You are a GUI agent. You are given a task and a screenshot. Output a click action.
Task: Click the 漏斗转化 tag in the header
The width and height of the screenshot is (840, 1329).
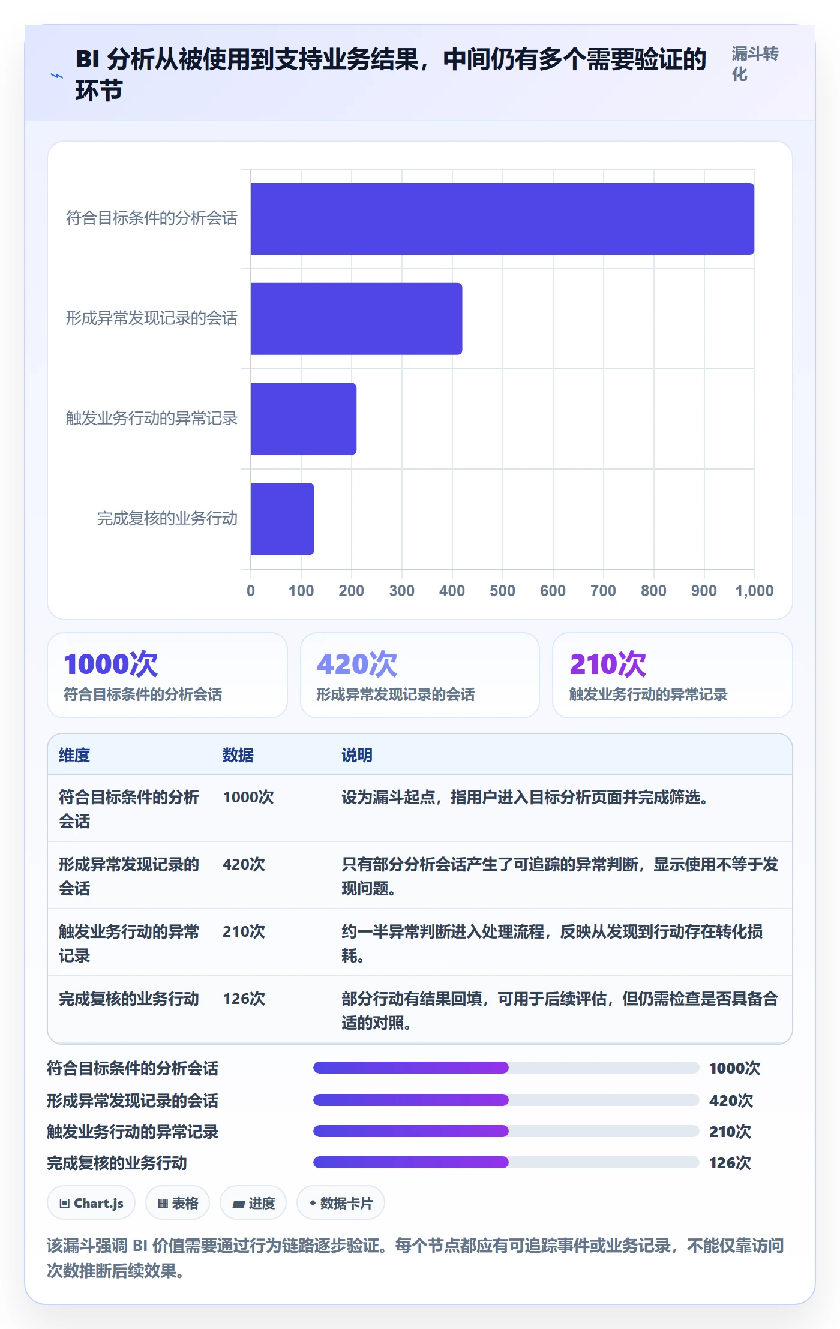[755, 64]
